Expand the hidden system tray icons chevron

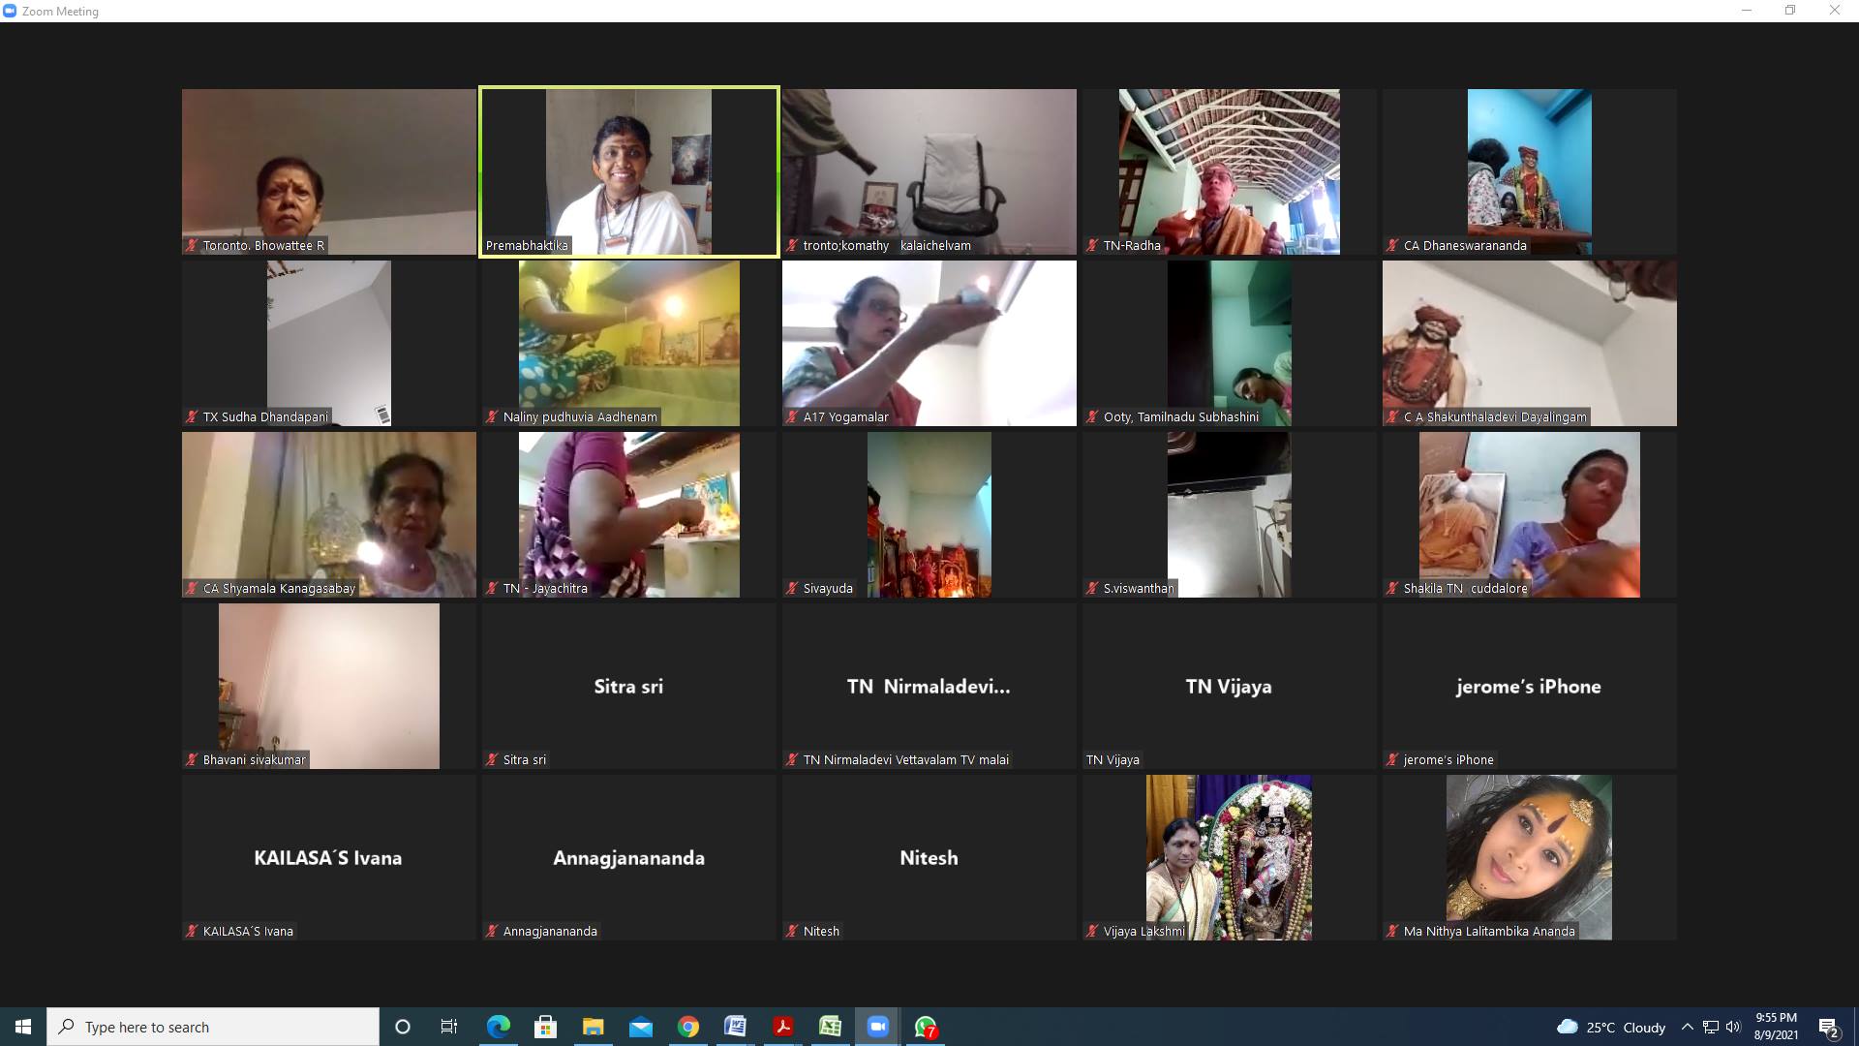(1688, 1027)
